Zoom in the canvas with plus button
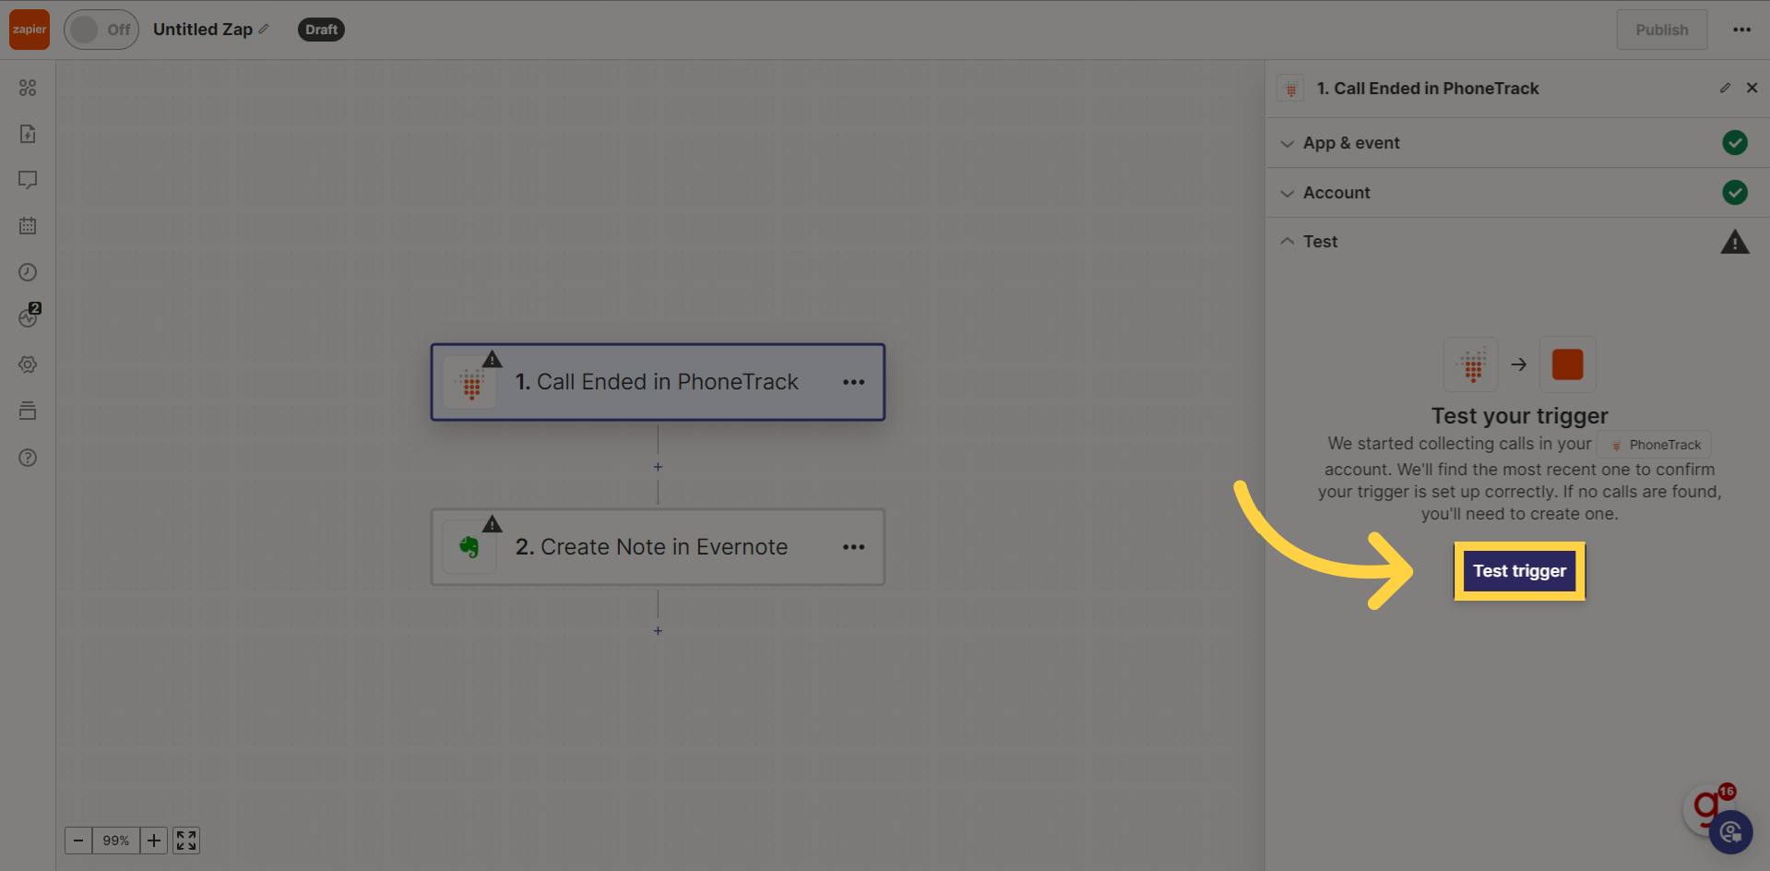1770x871 pixels. (x=154, y=841)
